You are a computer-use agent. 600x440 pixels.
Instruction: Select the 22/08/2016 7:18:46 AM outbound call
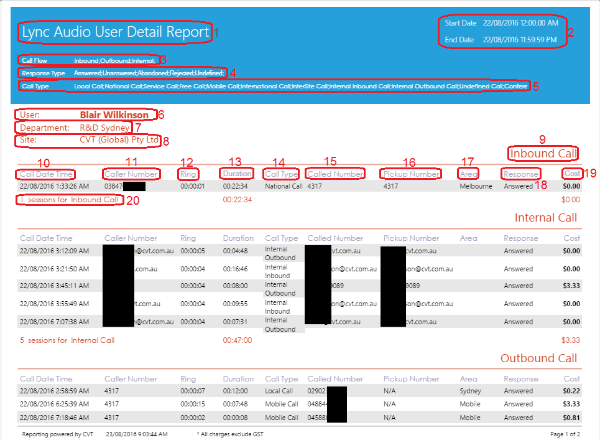(54, 418)
